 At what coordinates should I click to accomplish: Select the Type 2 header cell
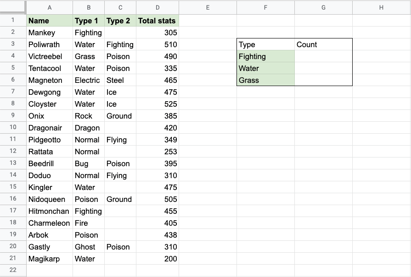[120, 21]
